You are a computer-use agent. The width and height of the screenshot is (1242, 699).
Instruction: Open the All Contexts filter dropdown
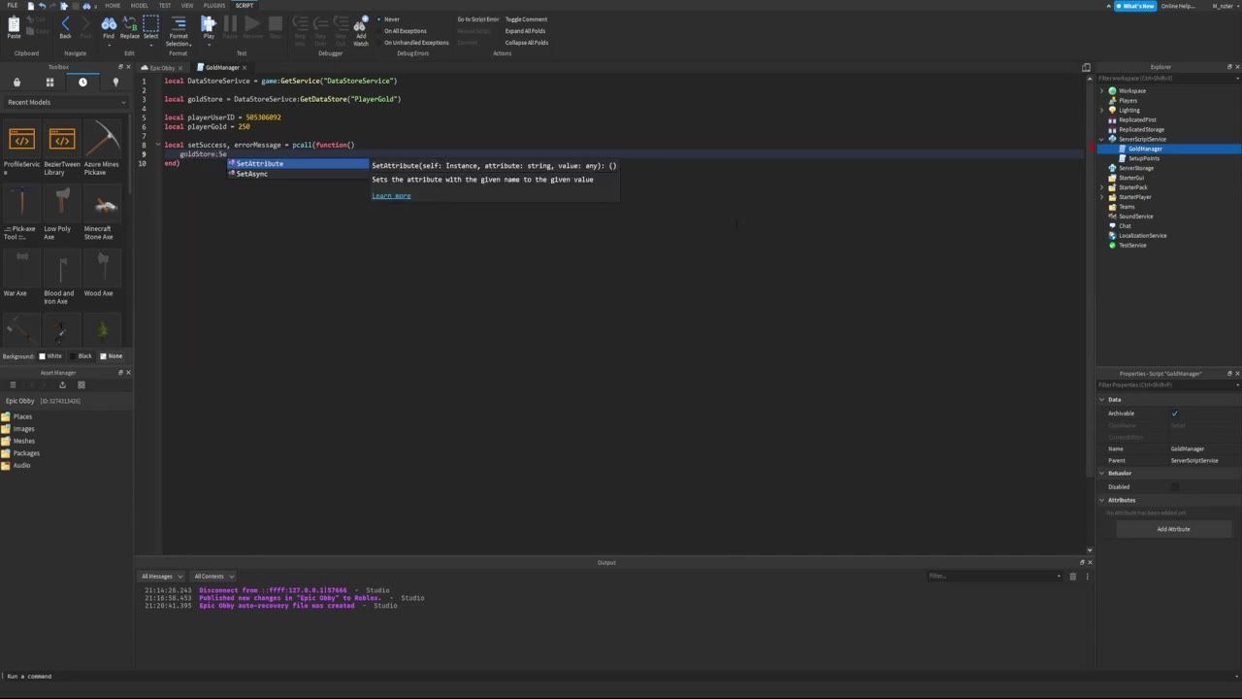pos(212,577)
